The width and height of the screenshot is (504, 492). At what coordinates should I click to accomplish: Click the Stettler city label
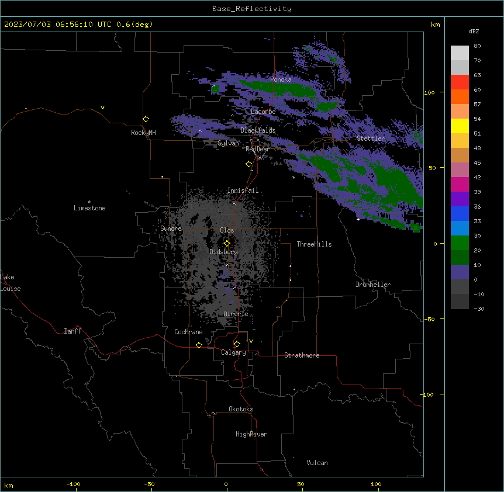(x=371, y=138)
